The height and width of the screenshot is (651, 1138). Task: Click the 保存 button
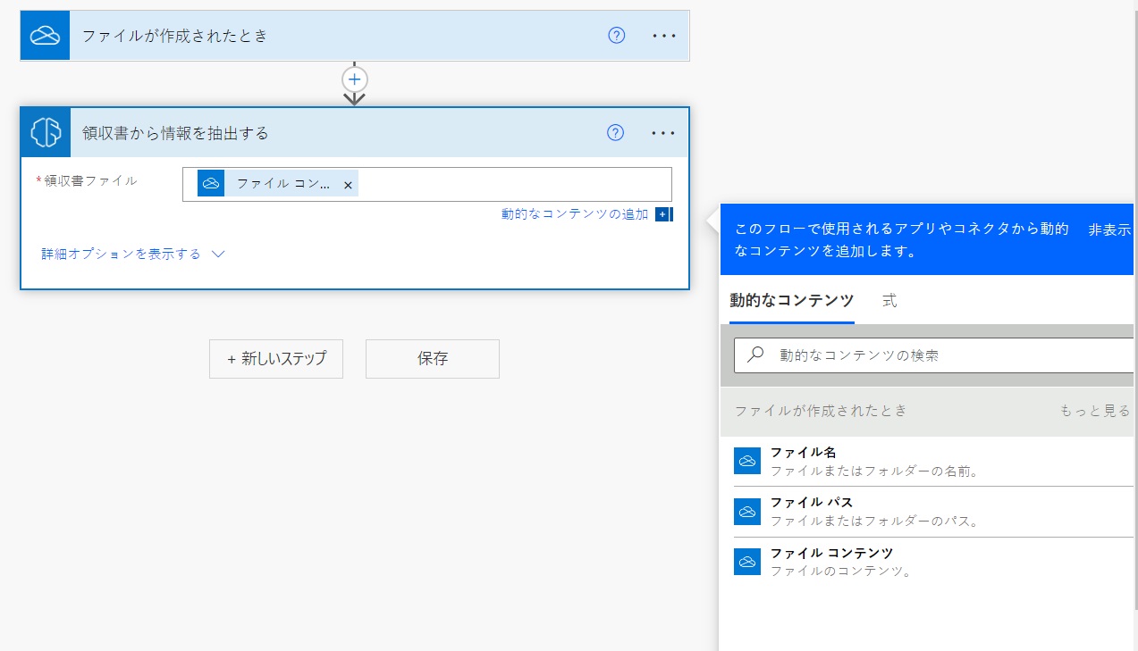[x=433, y=359]
